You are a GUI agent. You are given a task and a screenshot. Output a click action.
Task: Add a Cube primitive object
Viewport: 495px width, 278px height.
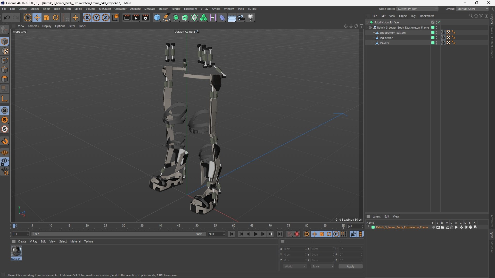click(157, 18)
